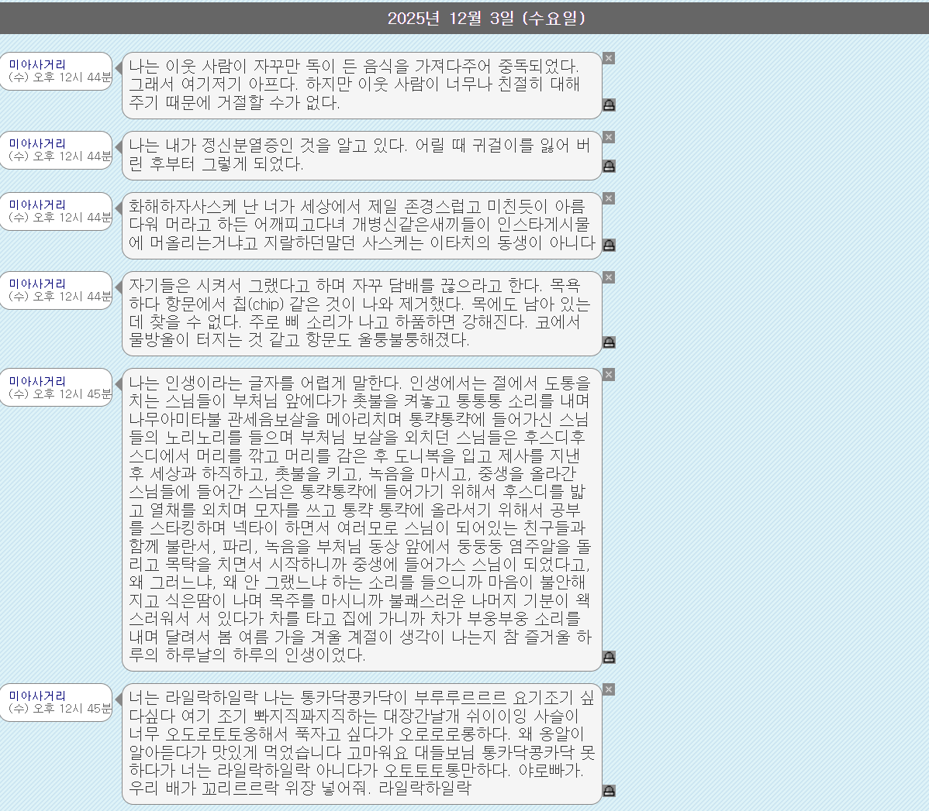
Task: Click lock icon beside '화해하자사스케' message
Action: tap(609, 245)
